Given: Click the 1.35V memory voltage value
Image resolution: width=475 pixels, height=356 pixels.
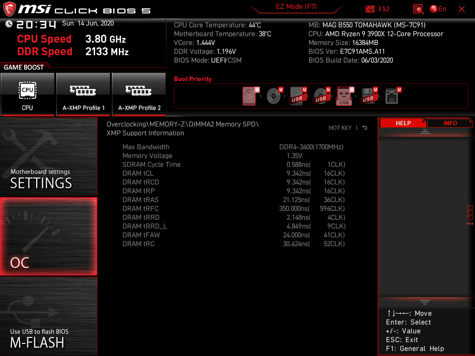Looking at the screenshot, I should click(294, 156).
